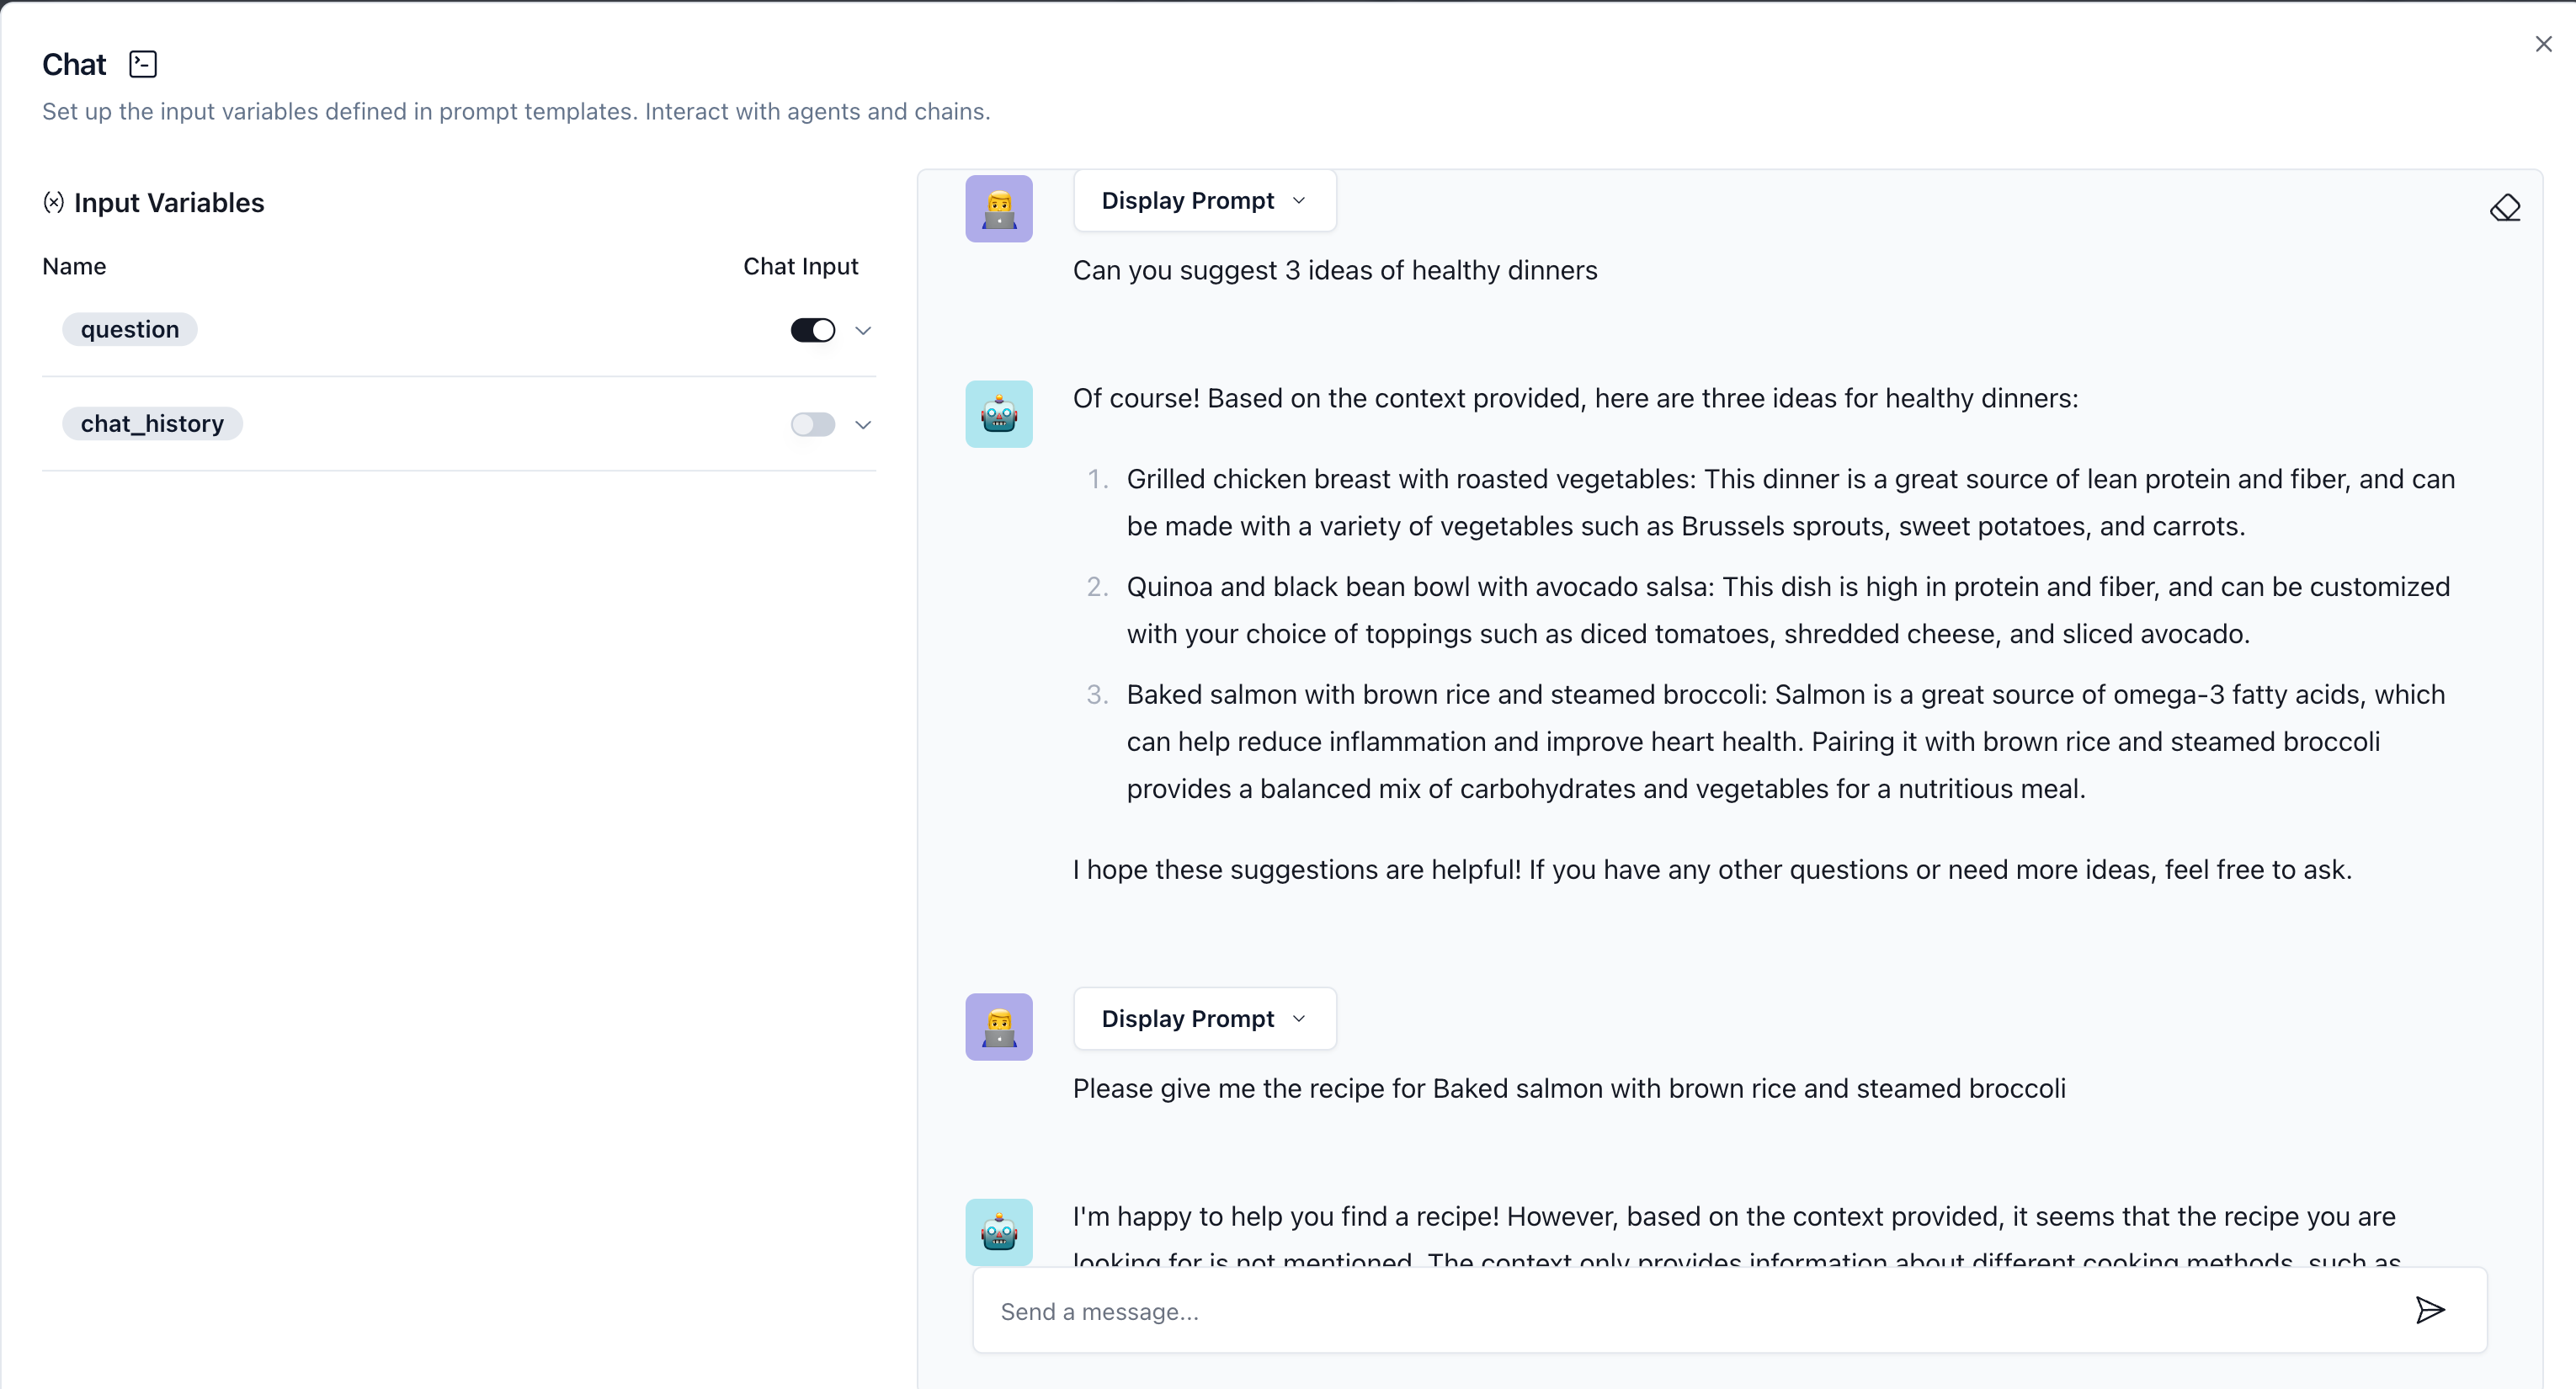Click the second user avatar icon
The image size is (2576, 1389).
tap(998, 1027)
